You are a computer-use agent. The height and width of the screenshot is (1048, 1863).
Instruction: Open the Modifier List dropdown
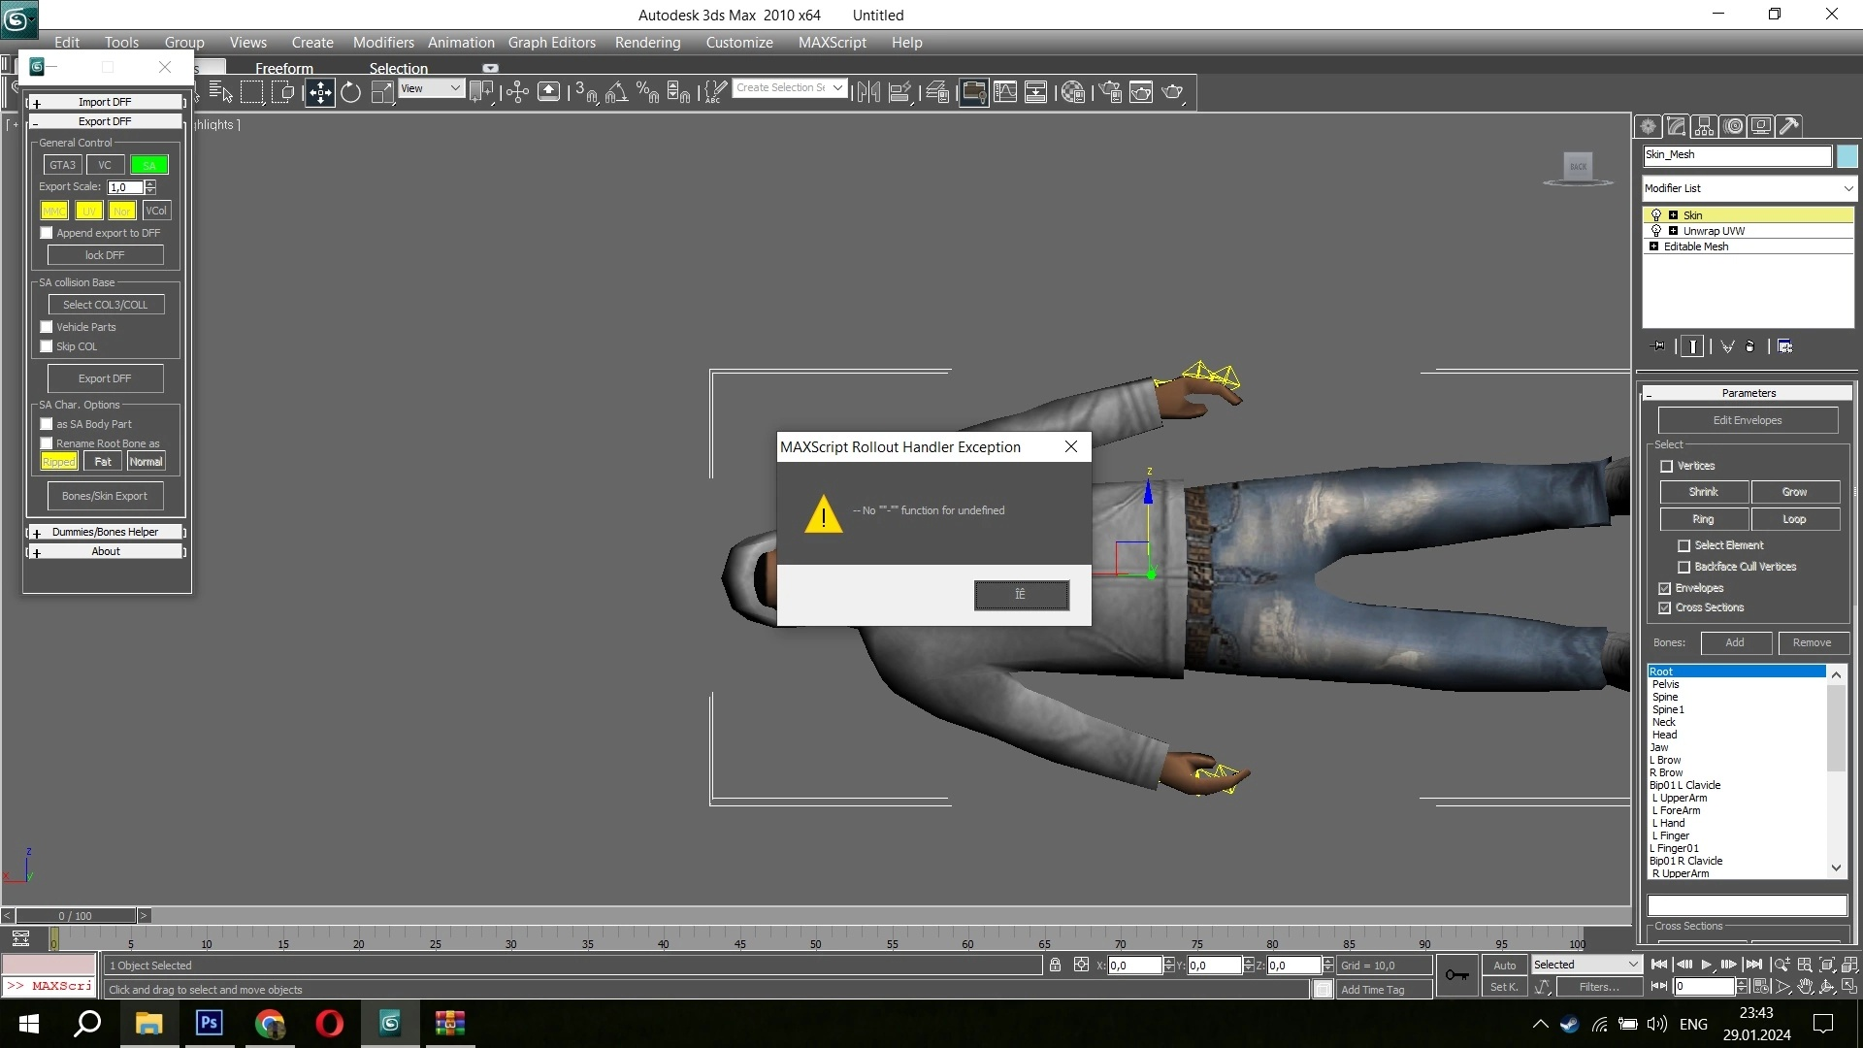[x=1748, y=188]
